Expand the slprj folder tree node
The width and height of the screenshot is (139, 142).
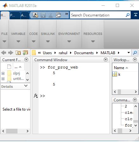click(x=3, y=73)
